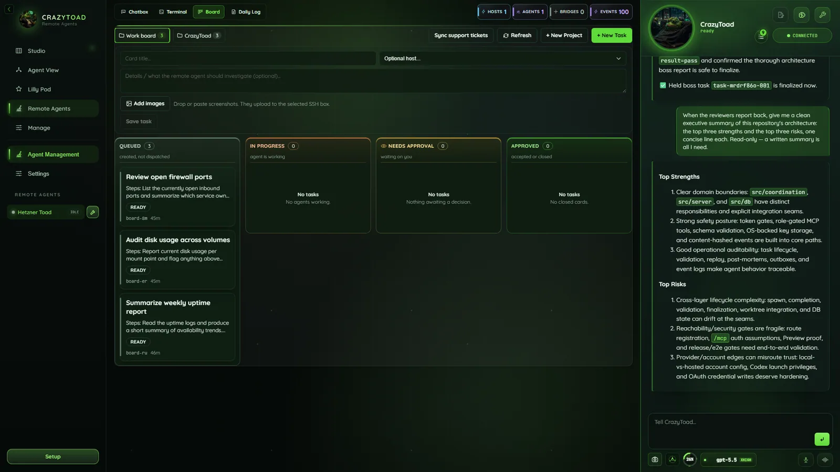Click READY badge on the disk usage card
Image resolution: width=840 pixels, height=472 pixels.
point(138,270)
